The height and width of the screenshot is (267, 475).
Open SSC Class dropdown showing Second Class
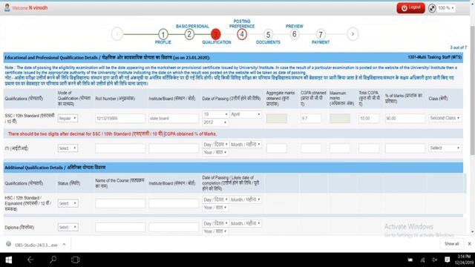445,118
